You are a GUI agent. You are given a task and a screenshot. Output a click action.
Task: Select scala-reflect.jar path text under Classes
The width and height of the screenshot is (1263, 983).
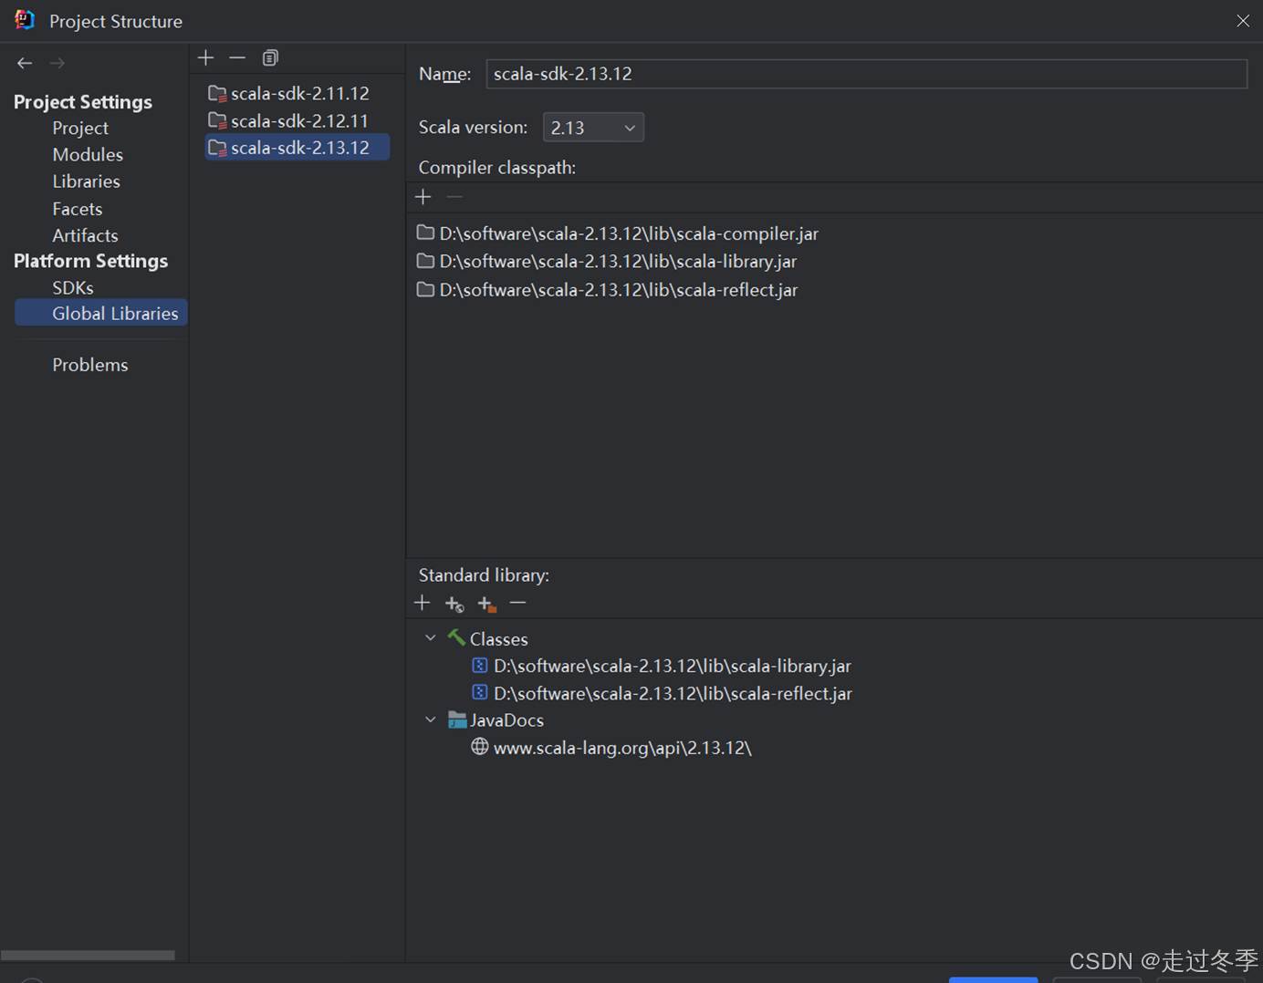[x=673, y=693]
